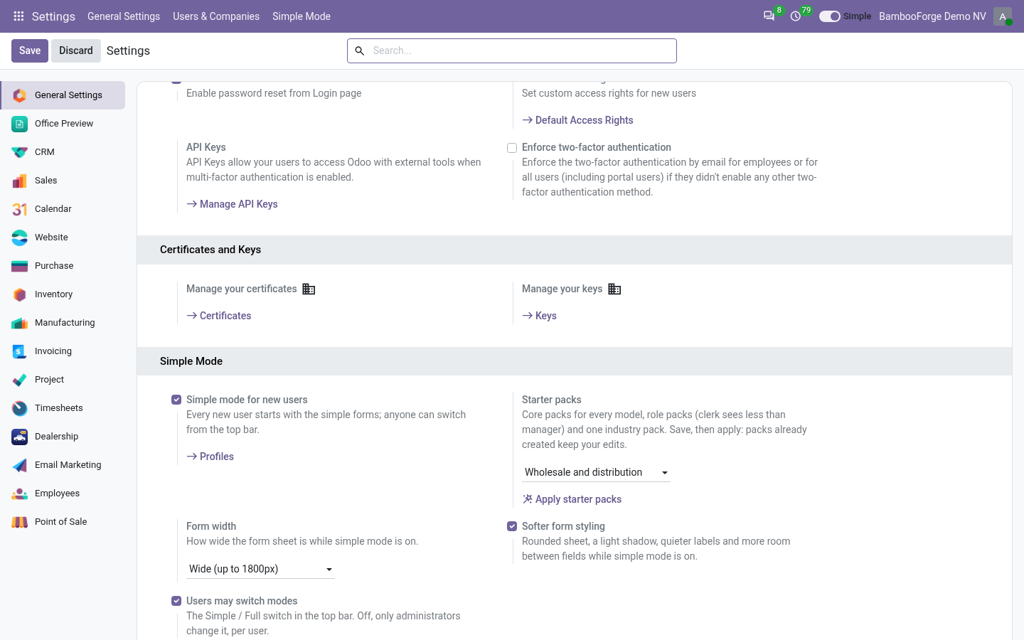
Task: Uncheck Simple mode for new users
Action: coord(176,400)
